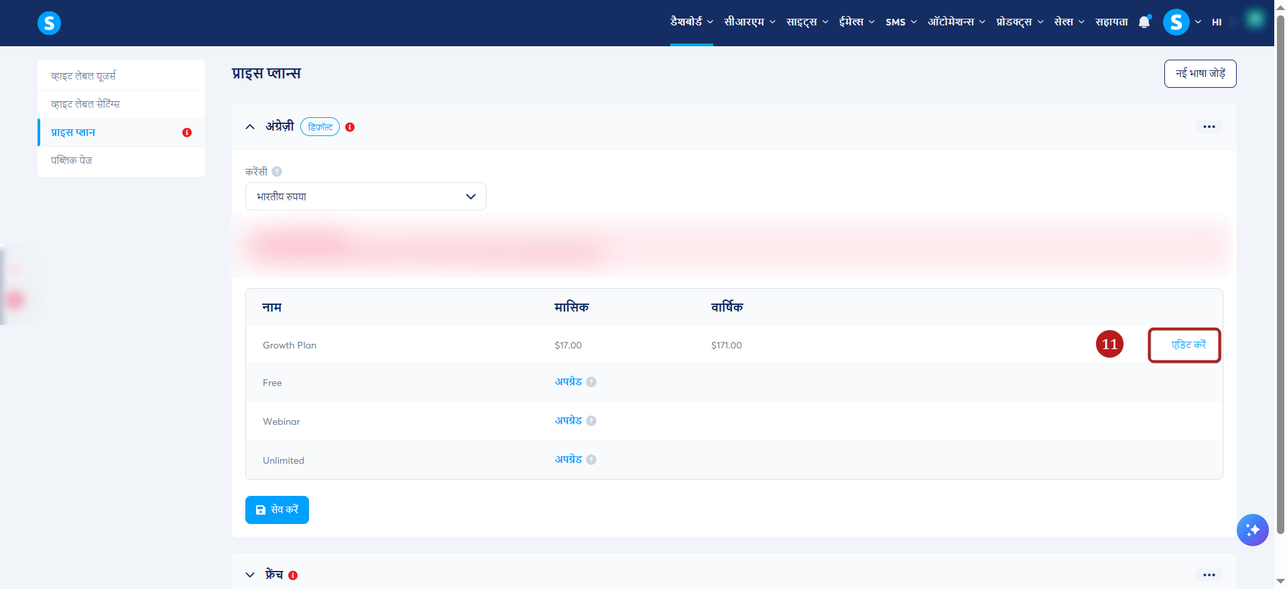Open the ऑटोमेशन्स dropdown menu

[x=957, y=22]
